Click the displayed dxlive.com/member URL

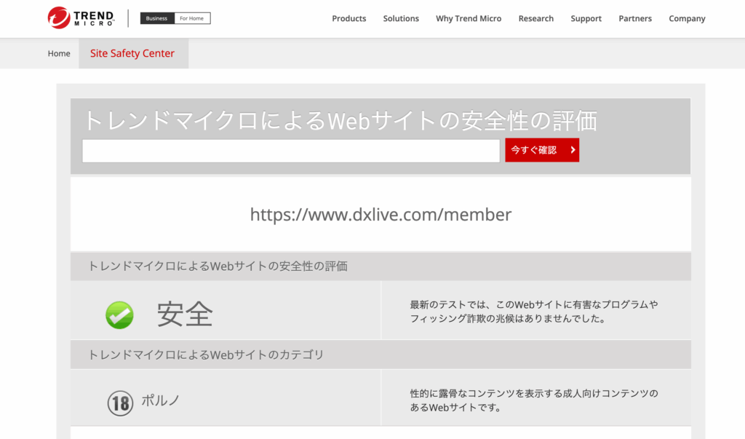click(x=380, y=215)
